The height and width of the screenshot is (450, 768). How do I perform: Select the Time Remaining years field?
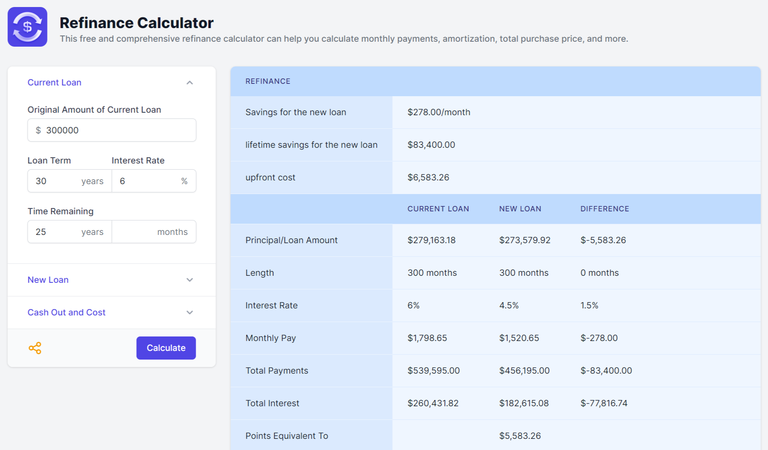[56, 232]
